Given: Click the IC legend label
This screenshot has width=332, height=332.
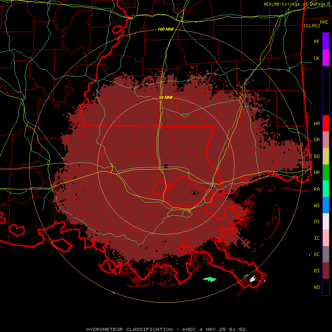Looking at the screenshot, I should point(317,238).
